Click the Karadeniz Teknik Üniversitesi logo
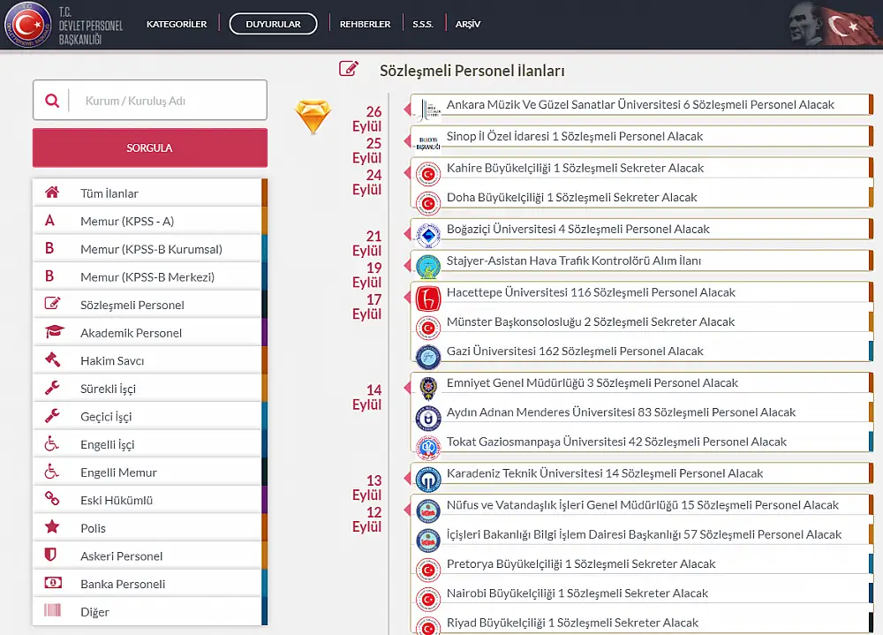Screen dimensions: 883x635 (428, 480)
